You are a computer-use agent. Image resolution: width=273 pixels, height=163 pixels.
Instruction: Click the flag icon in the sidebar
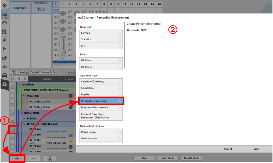point(5,49)
